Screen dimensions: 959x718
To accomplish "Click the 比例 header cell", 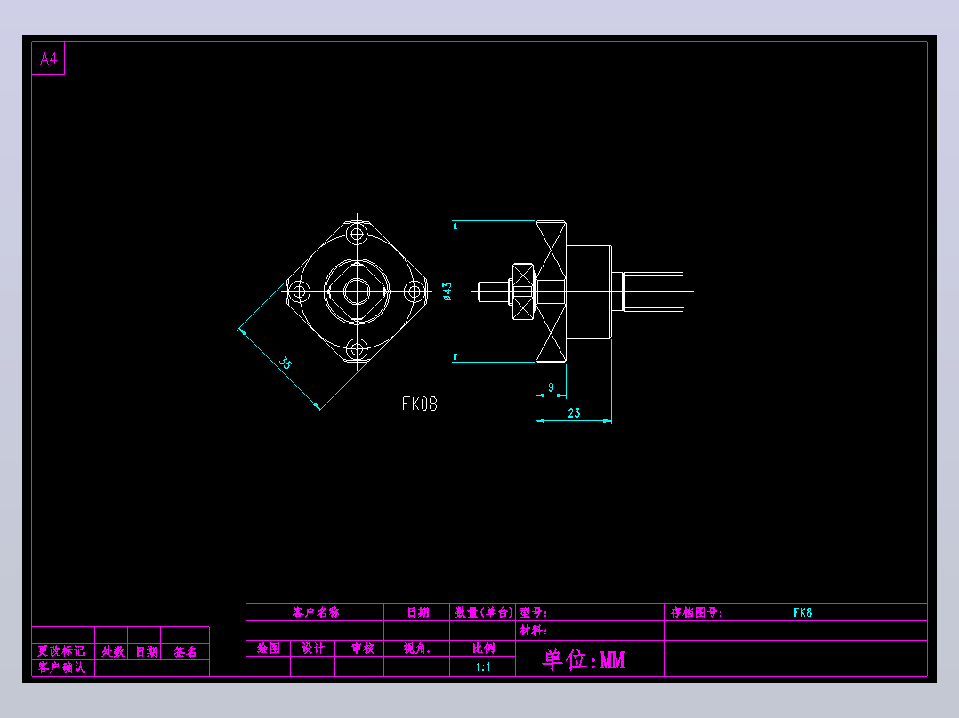I will pyautogui.click(x=483, y=649).
